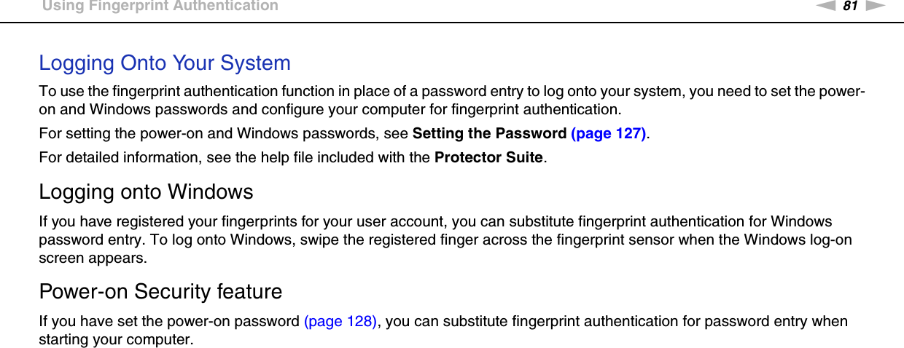Open the "(page 127)" link
Screen dimensions: 904x348
point(609,134)
